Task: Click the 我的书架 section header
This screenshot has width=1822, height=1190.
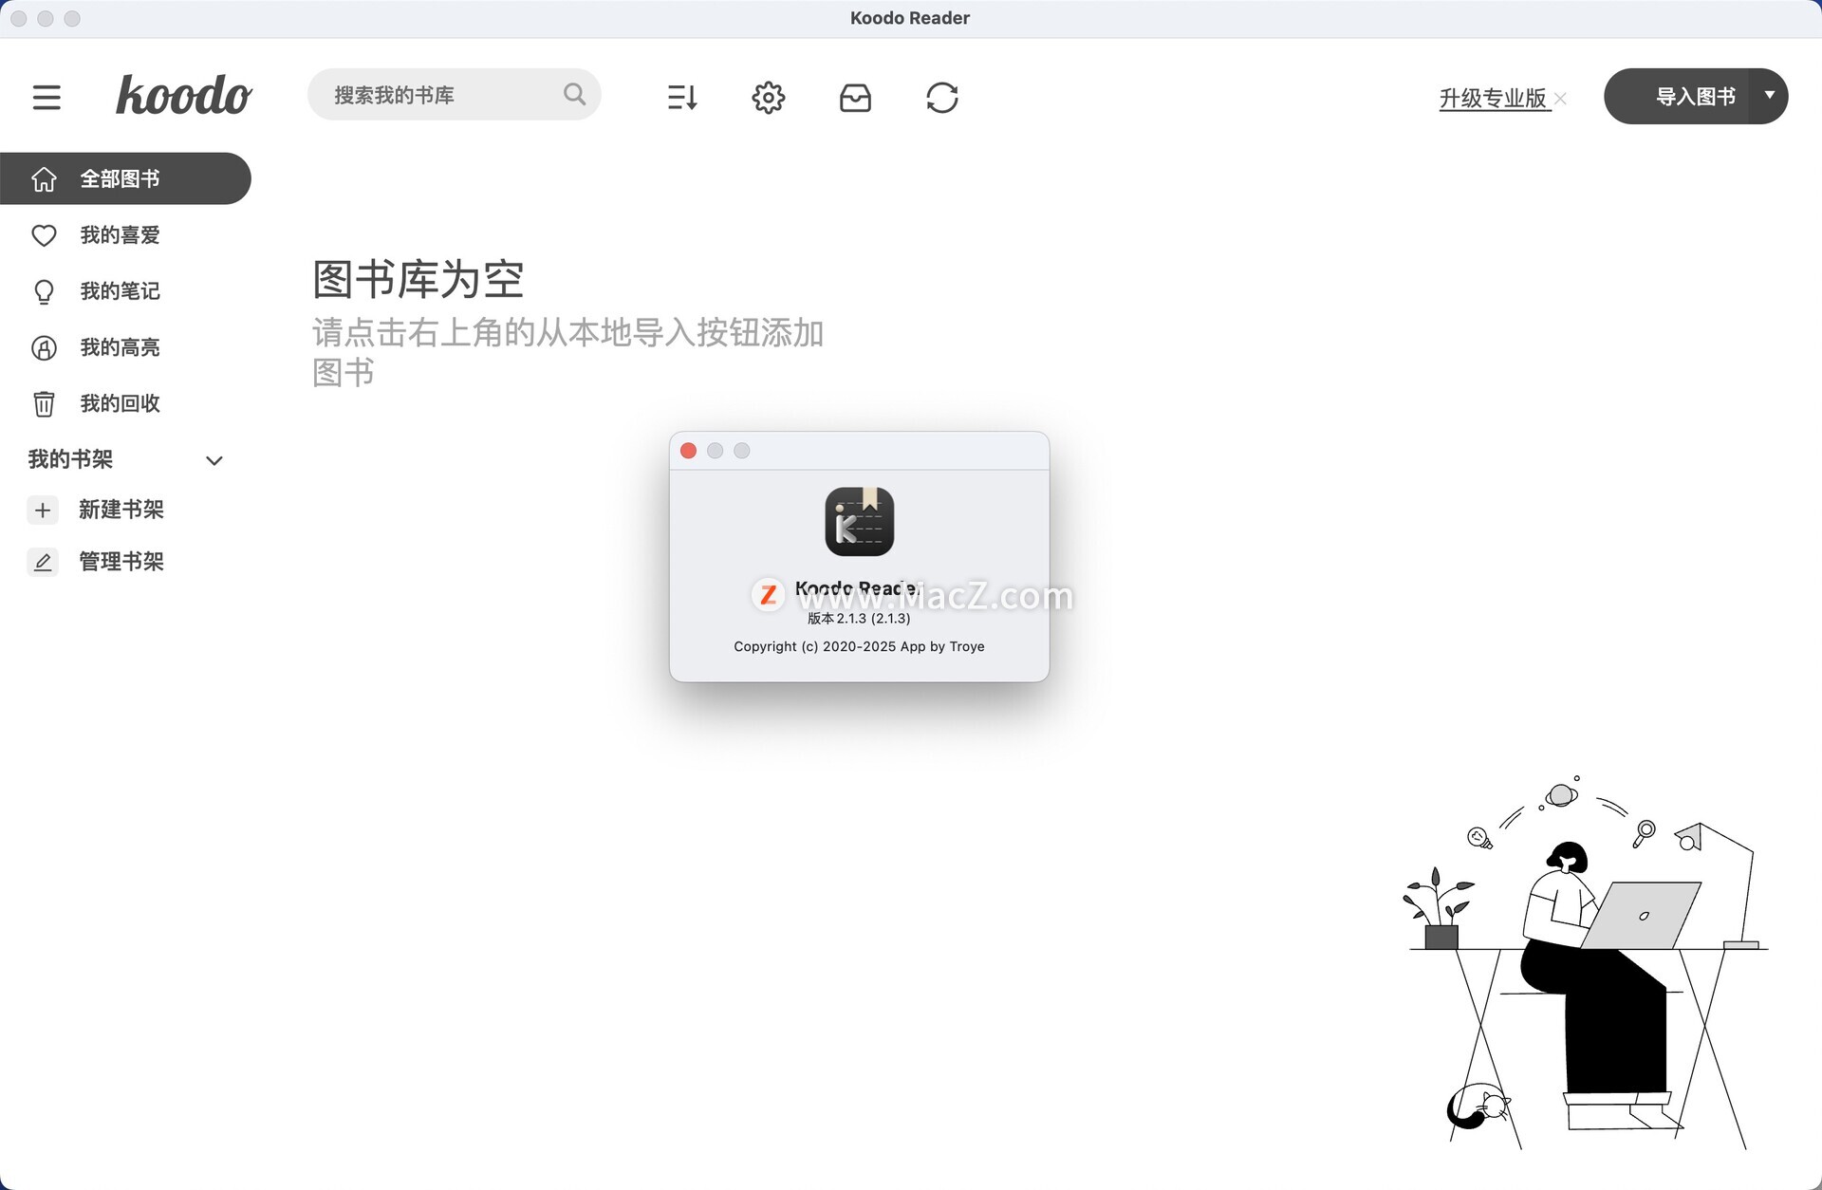Action: (x=70, y=459)
